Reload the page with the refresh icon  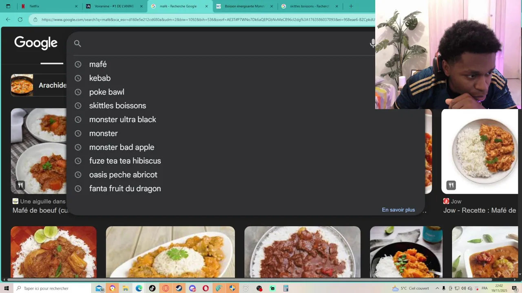(20, 19)
